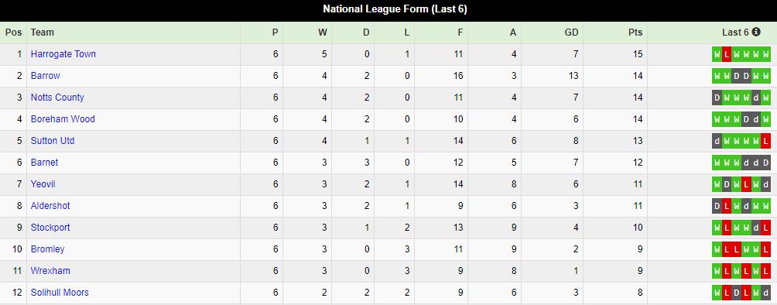Open the Barrow team page
The image size is (777, 305).
[x=45, y=76]
